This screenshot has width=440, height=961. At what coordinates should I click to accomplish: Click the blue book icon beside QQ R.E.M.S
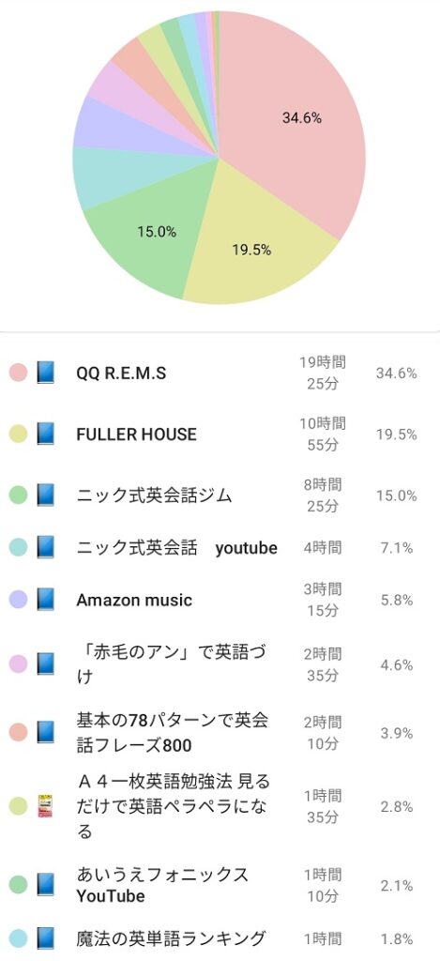(45, 373)
